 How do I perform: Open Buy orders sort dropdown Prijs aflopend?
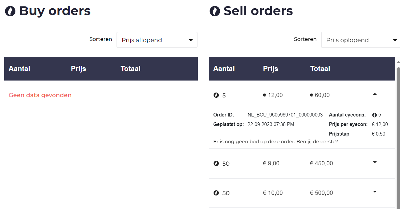pyautogui.click(x=157, y=40)
